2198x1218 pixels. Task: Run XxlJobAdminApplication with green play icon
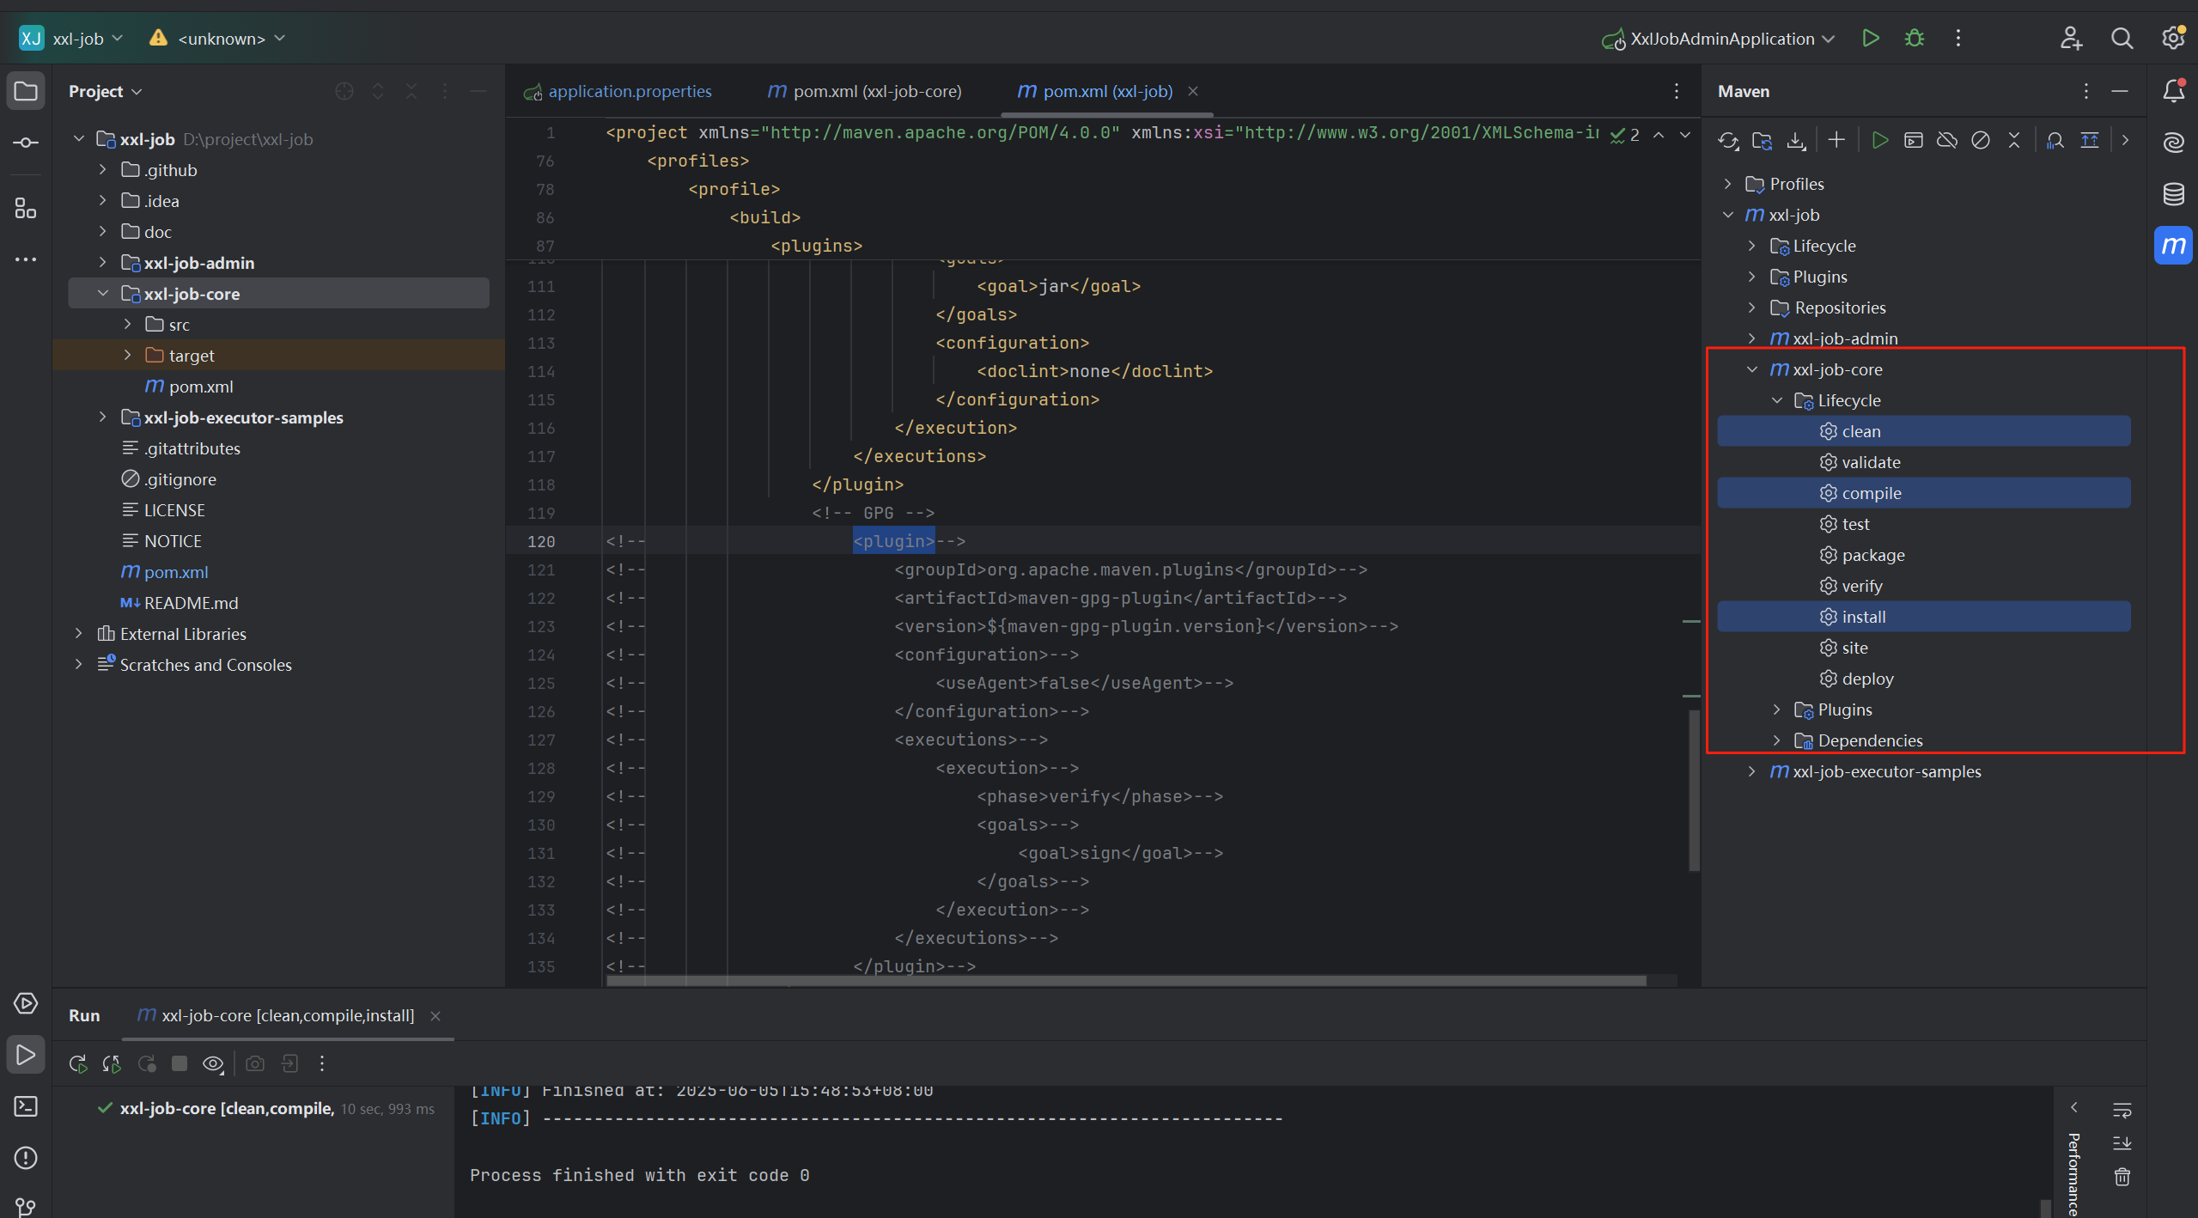(1870, 39)
